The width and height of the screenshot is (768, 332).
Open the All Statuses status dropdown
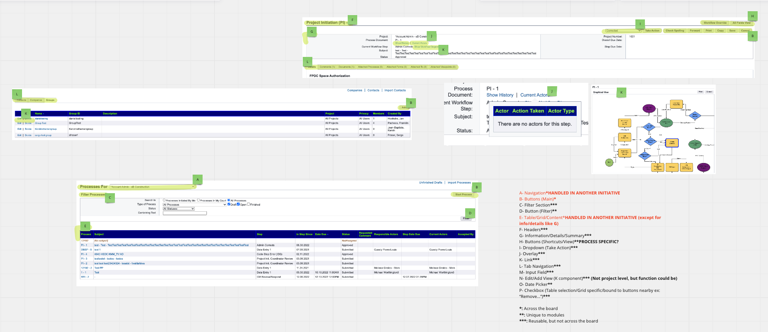click(179, 209)
